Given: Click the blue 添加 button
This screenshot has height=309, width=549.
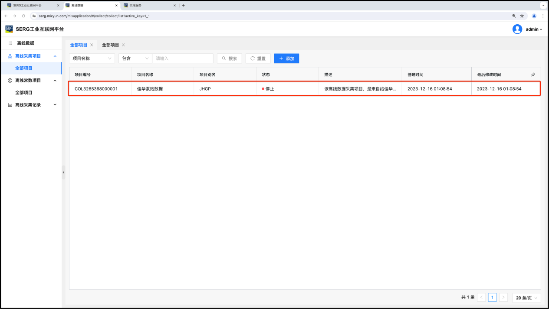Looking at the screenshot, I should tap(286, 59).
